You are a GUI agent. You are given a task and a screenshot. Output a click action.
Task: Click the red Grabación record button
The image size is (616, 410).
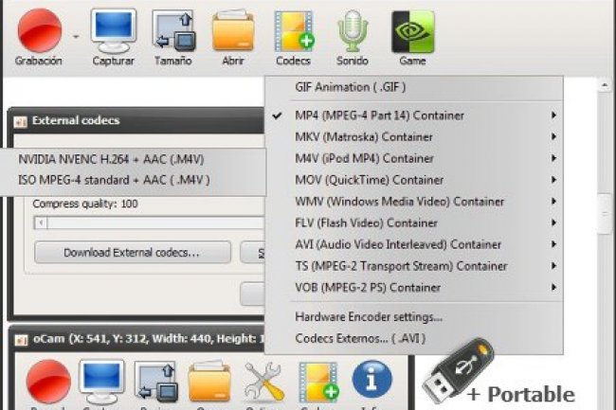[x=38, y=31]
